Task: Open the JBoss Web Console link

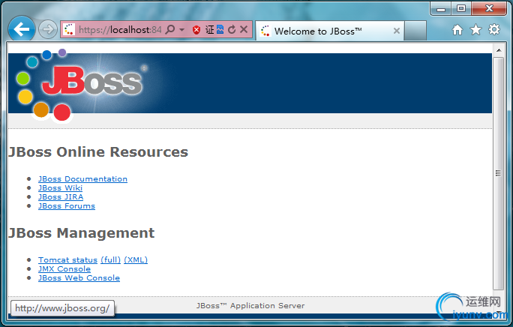Action: 79,278
